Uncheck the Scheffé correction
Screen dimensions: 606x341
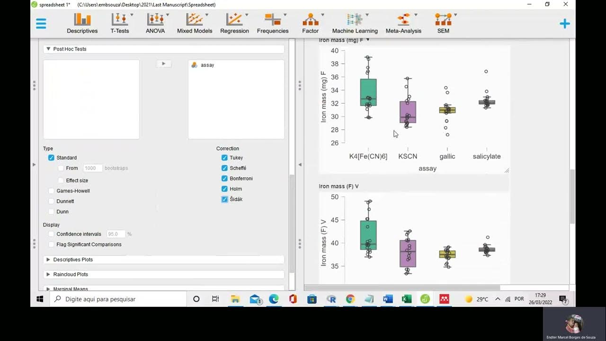[224, 168]
